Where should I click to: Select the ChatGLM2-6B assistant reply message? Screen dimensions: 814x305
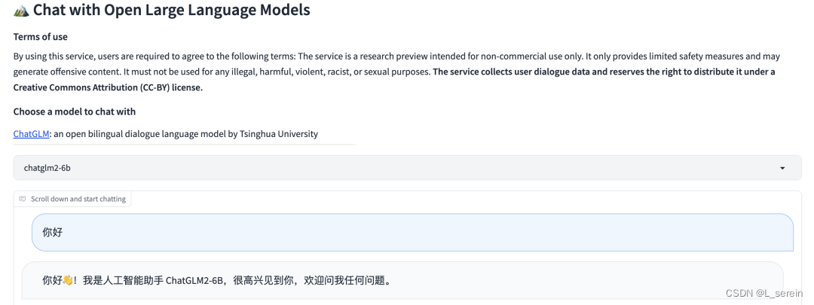[x=402, y=280]
